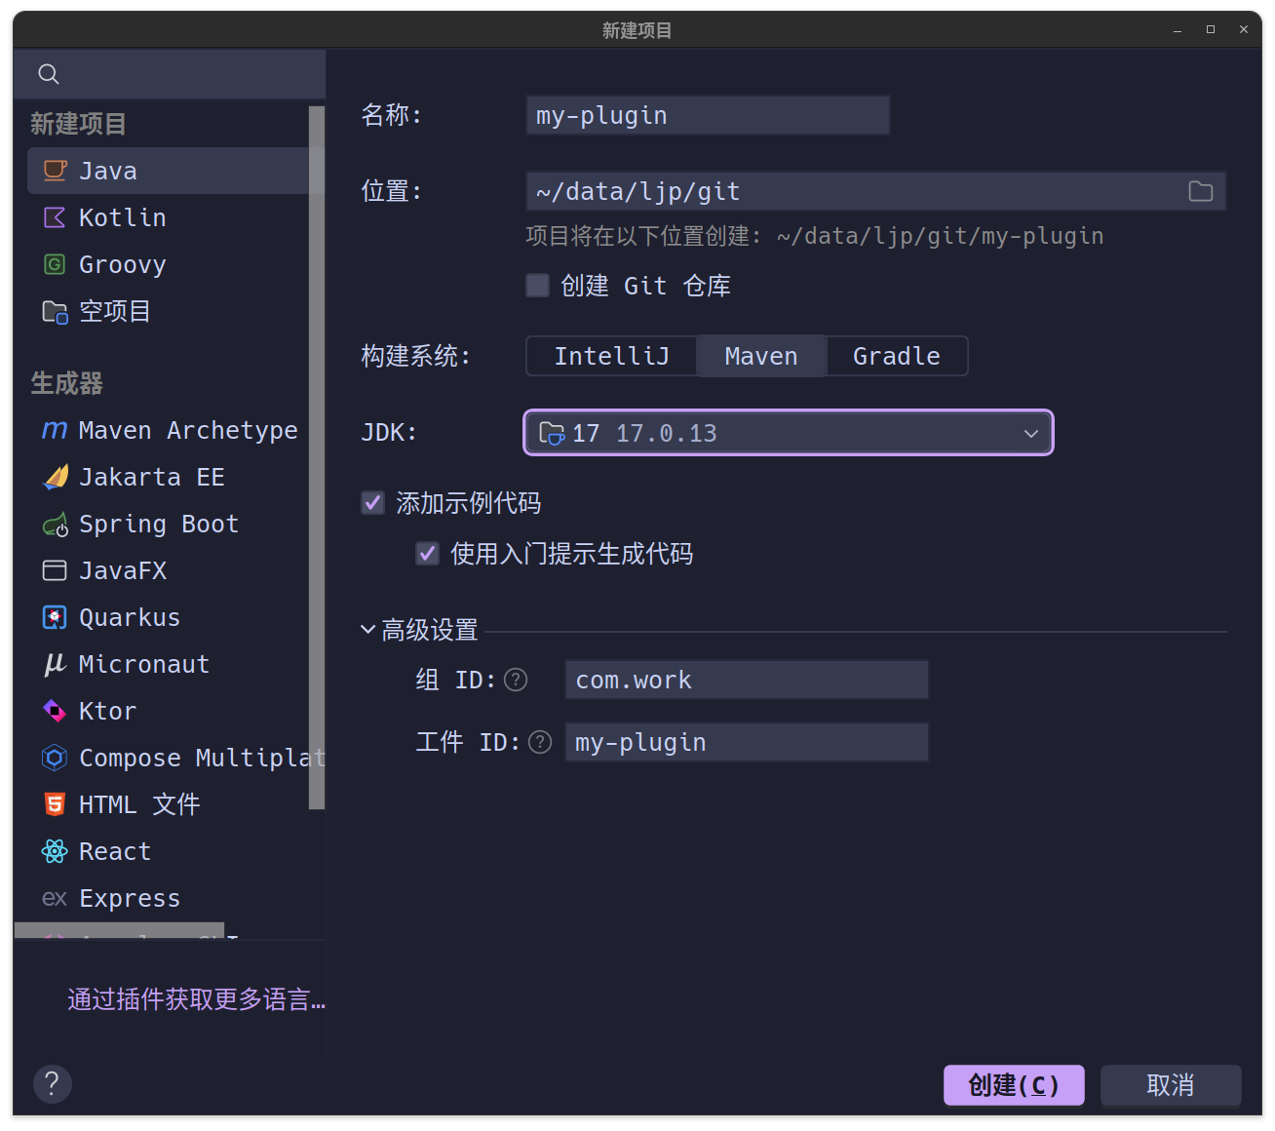Select the React generator icon

point(55,852)
